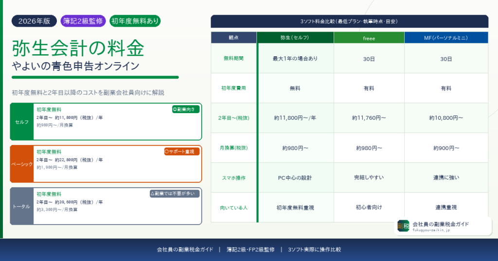Click the freee column header
The image size is (498, 261).
(x=369, y=38)
